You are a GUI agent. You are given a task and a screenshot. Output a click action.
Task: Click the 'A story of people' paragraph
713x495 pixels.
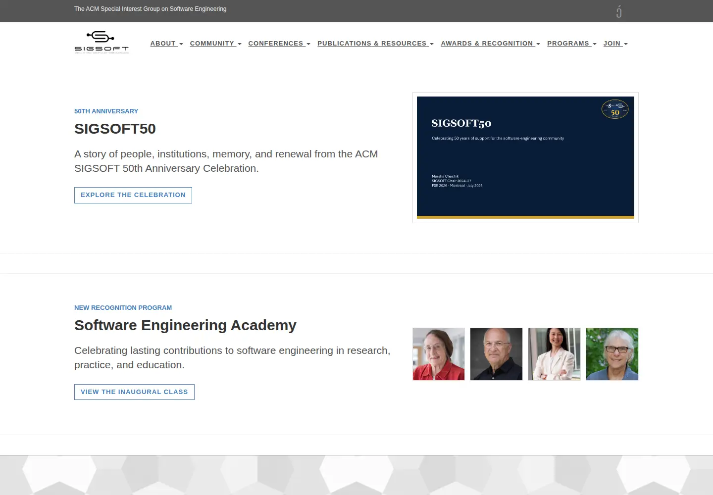tap(226, 161)
